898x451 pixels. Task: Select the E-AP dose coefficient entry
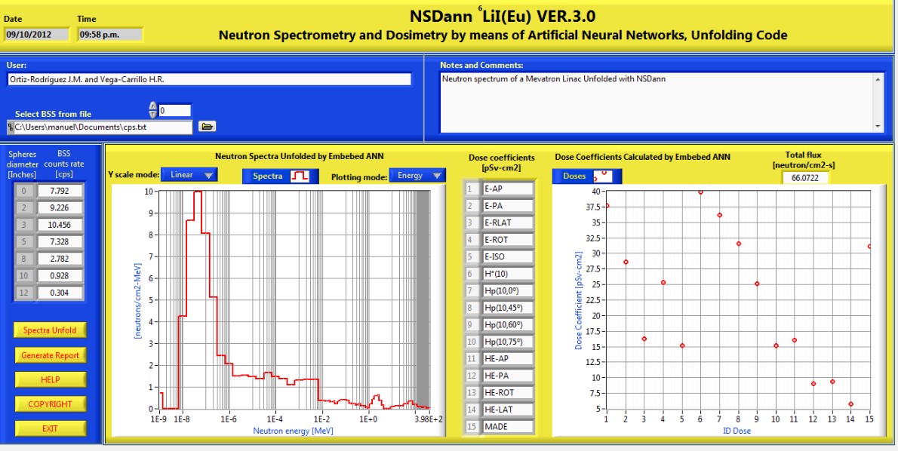click(507, 189)
